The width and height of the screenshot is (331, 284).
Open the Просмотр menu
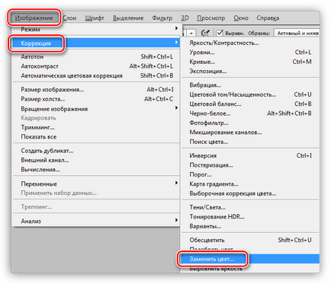[211, 18]
